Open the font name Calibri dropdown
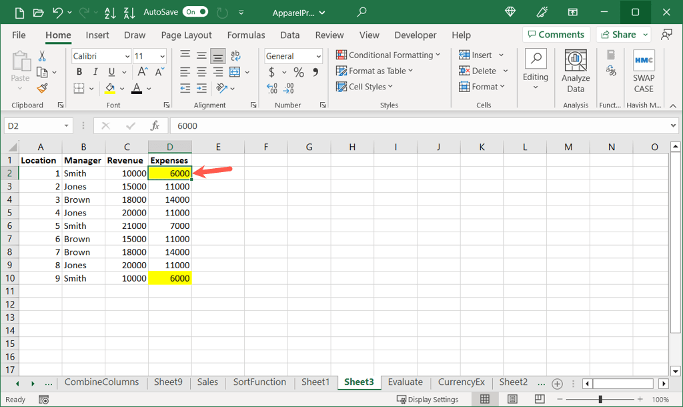 click(125, 57)
